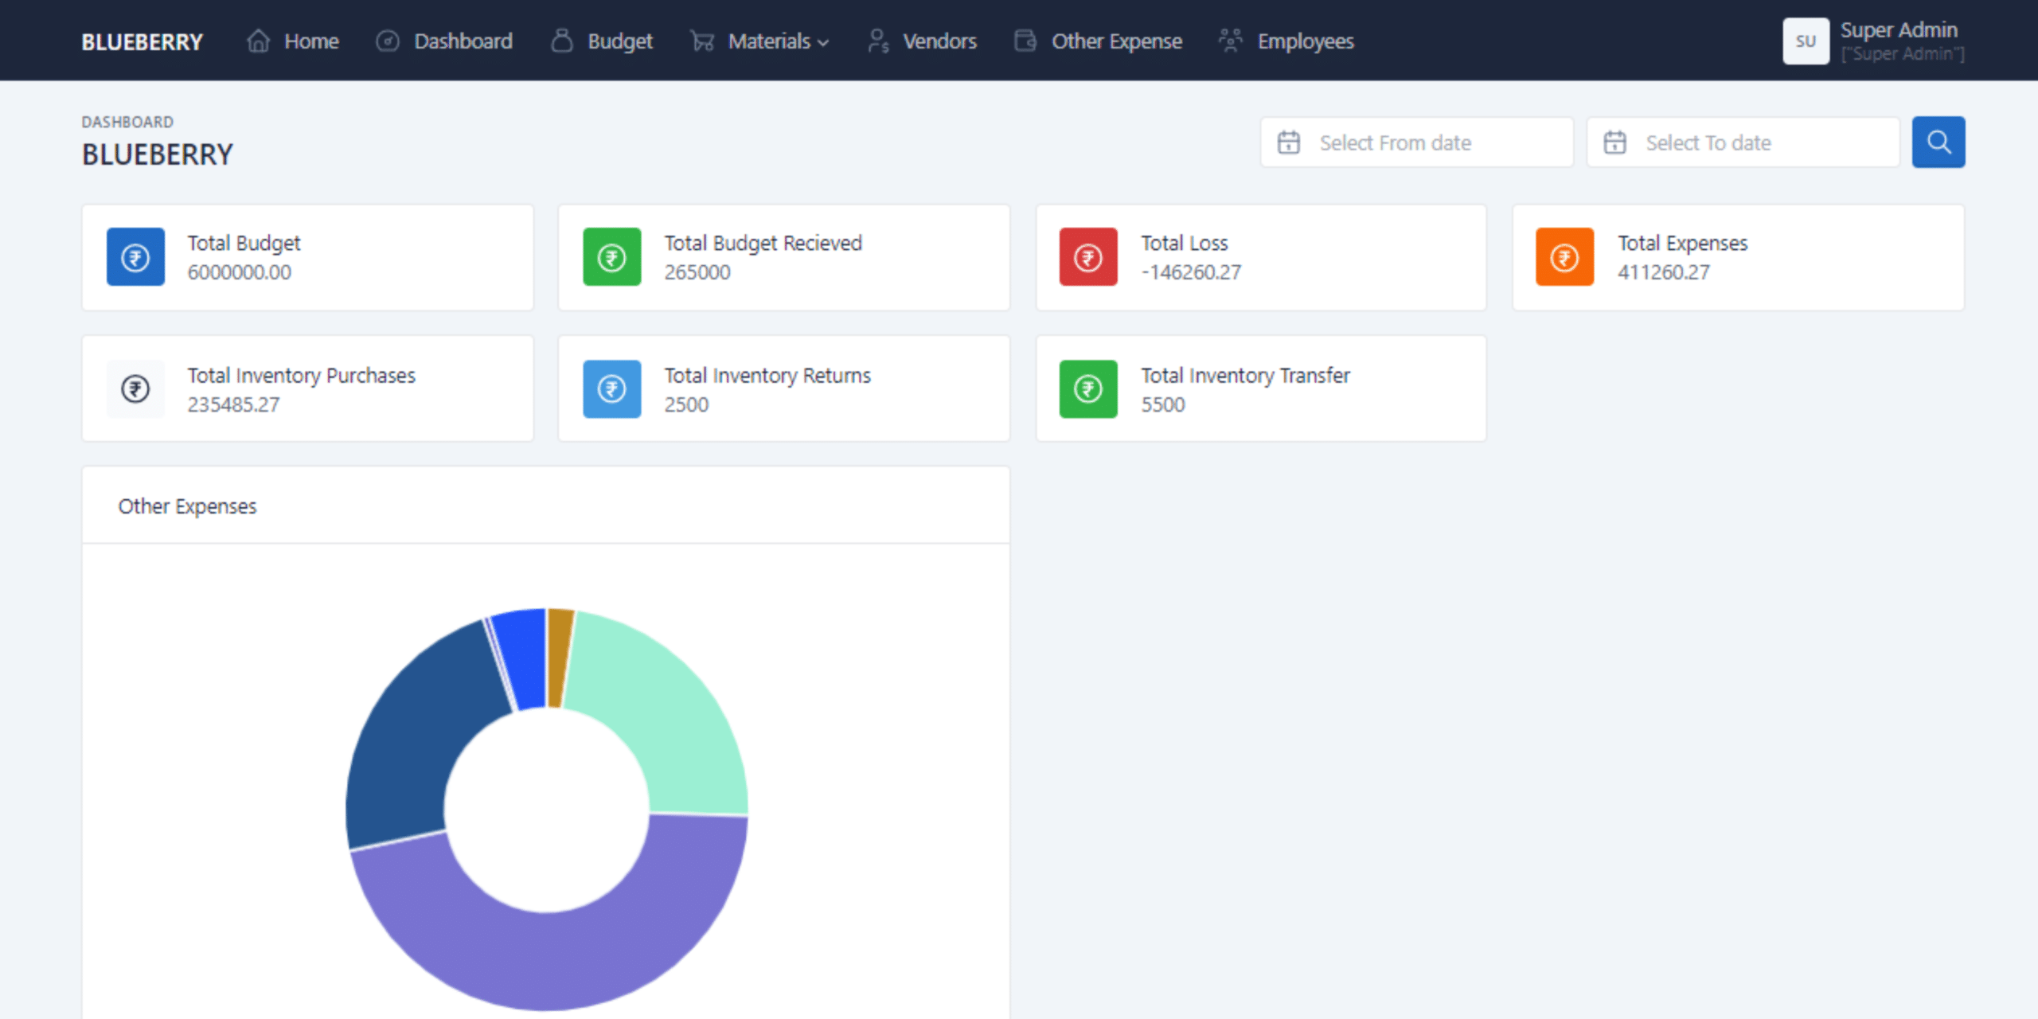Image resolution: width=2038 pixels, height=1019 pixels.
Task: Click the Other Expense wallet icon
Action: [1025, 41]
